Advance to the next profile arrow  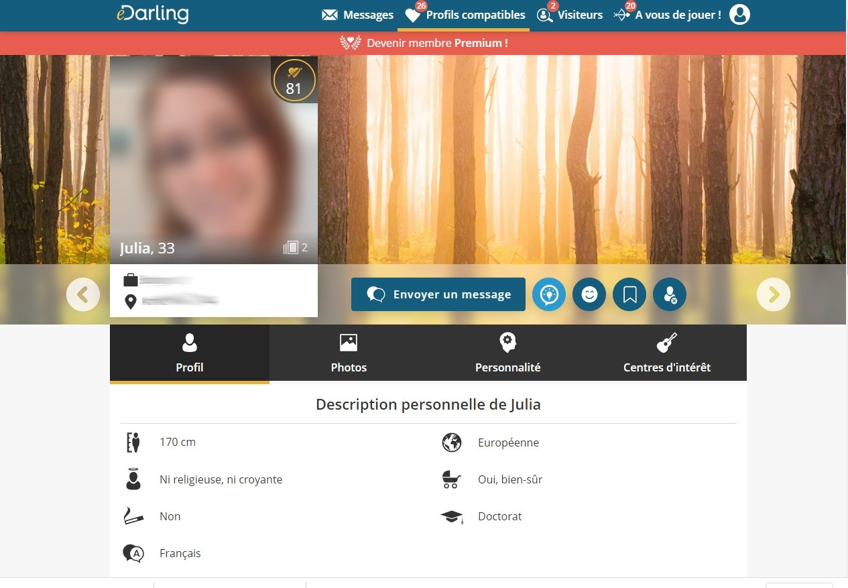click(774, 294)
